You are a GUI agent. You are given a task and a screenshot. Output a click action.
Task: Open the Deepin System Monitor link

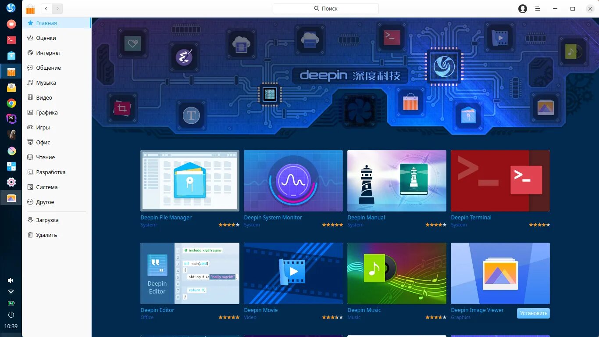click(x=273, y=217)
